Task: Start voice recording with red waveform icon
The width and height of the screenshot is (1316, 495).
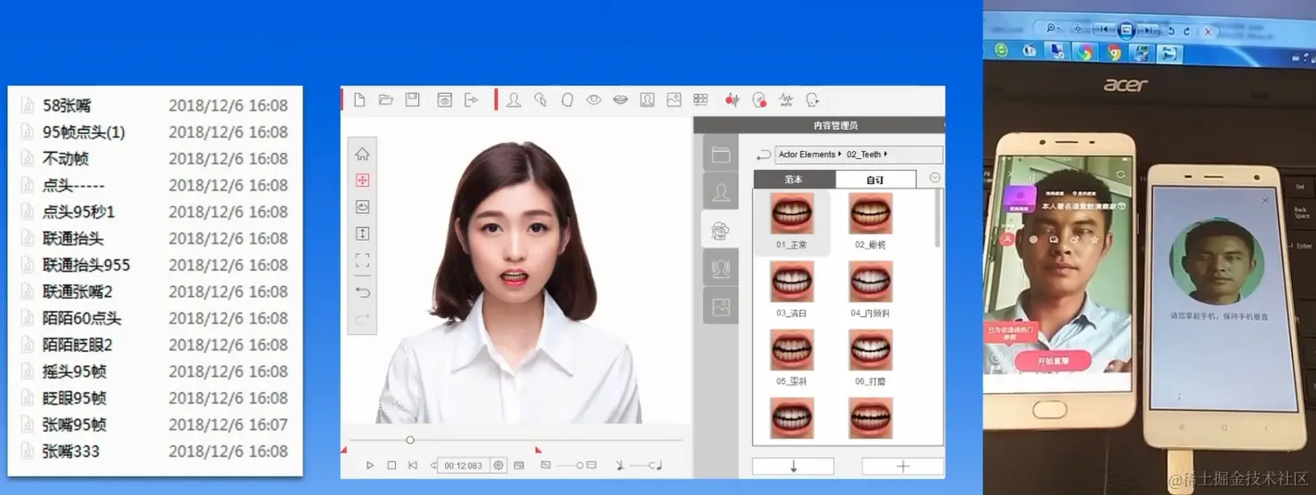Action: pyautogui.click(x=732, y=100)
